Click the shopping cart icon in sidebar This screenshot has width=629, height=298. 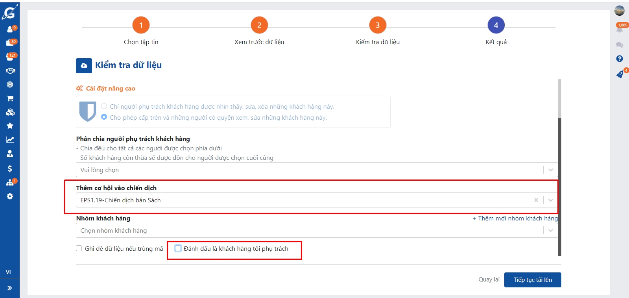point(10,98)
